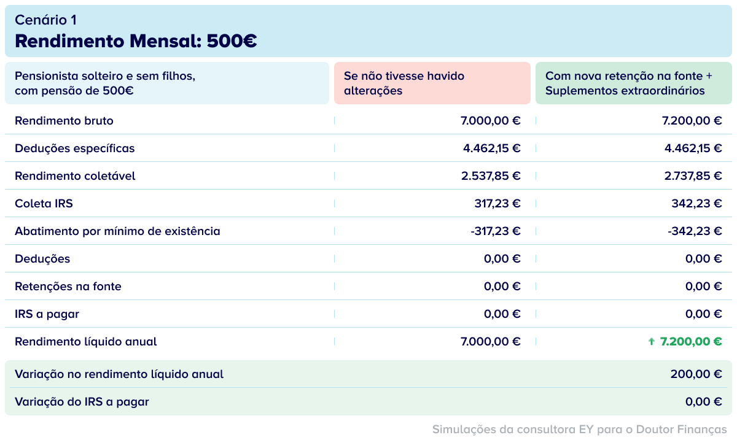Click the 2.537,85 € taxable income value

[491, 176]
